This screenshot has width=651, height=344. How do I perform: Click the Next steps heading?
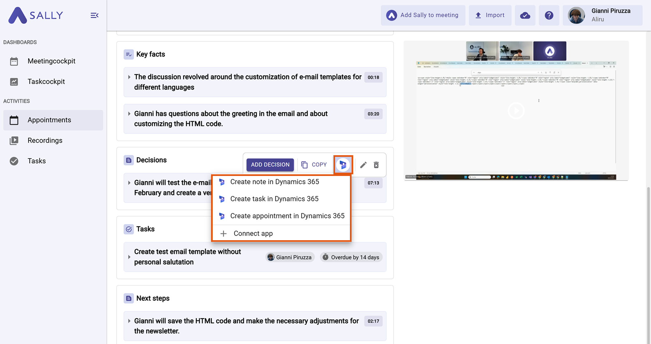point(153,298)
